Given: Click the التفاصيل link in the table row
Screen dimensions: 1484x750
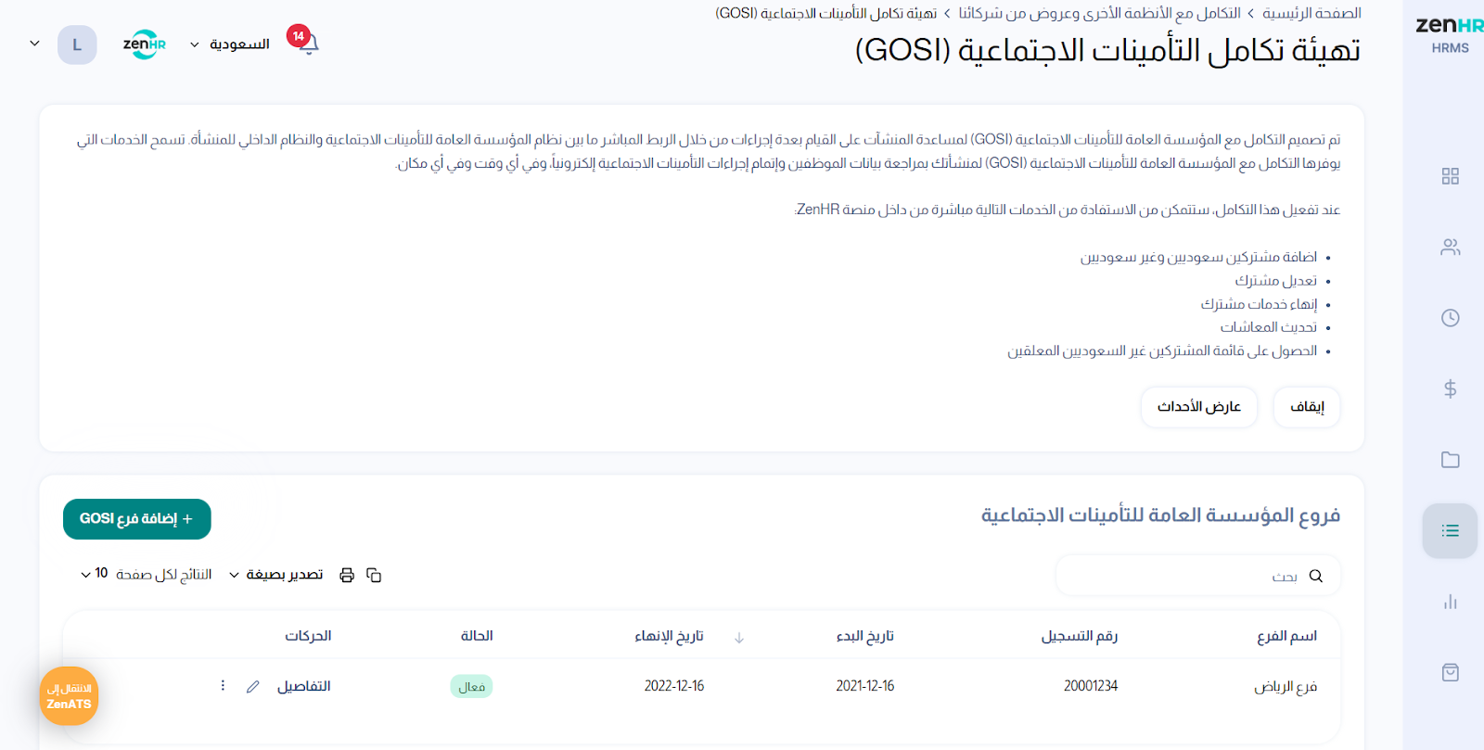Looking at the screenshot, I should click(x=304, y=686).
